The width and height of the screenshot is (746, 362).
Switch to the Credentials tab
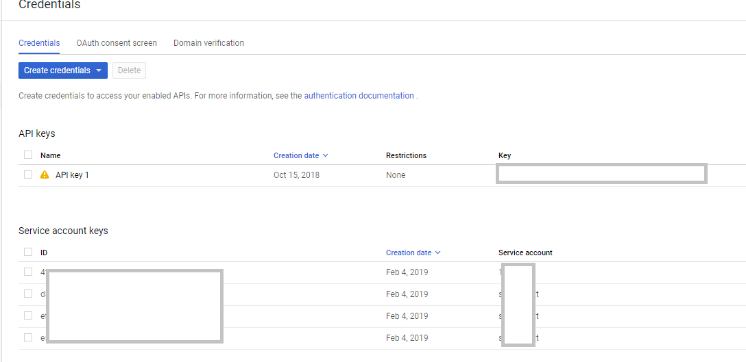coord(39,42)
